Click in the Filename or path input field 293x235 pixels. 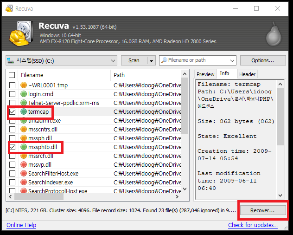[x=197, y=60]
